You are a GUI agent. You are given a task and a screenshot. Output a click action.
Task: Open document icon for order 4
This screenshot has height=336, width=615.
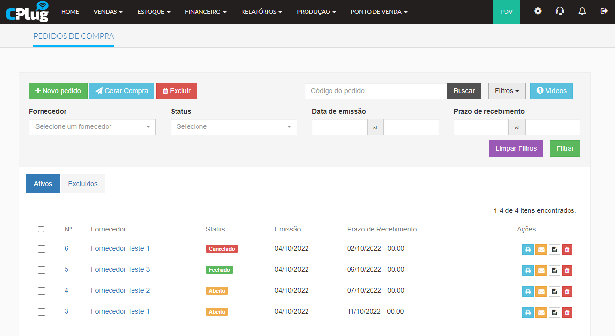[x=554, y=292]
